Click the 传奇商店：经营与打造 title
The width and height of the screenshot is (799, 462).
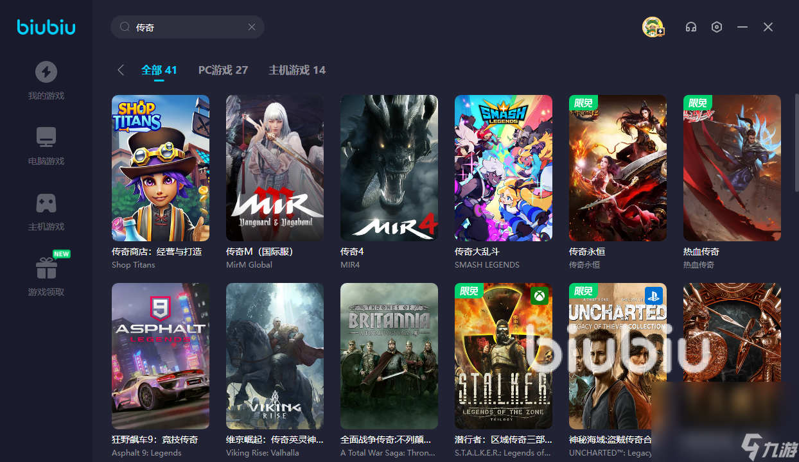[157, 252]
